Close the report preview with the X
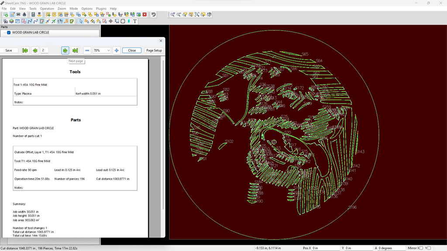Image resolution: width=447 pixels, height=251 pixels. [x=161, y=41]
